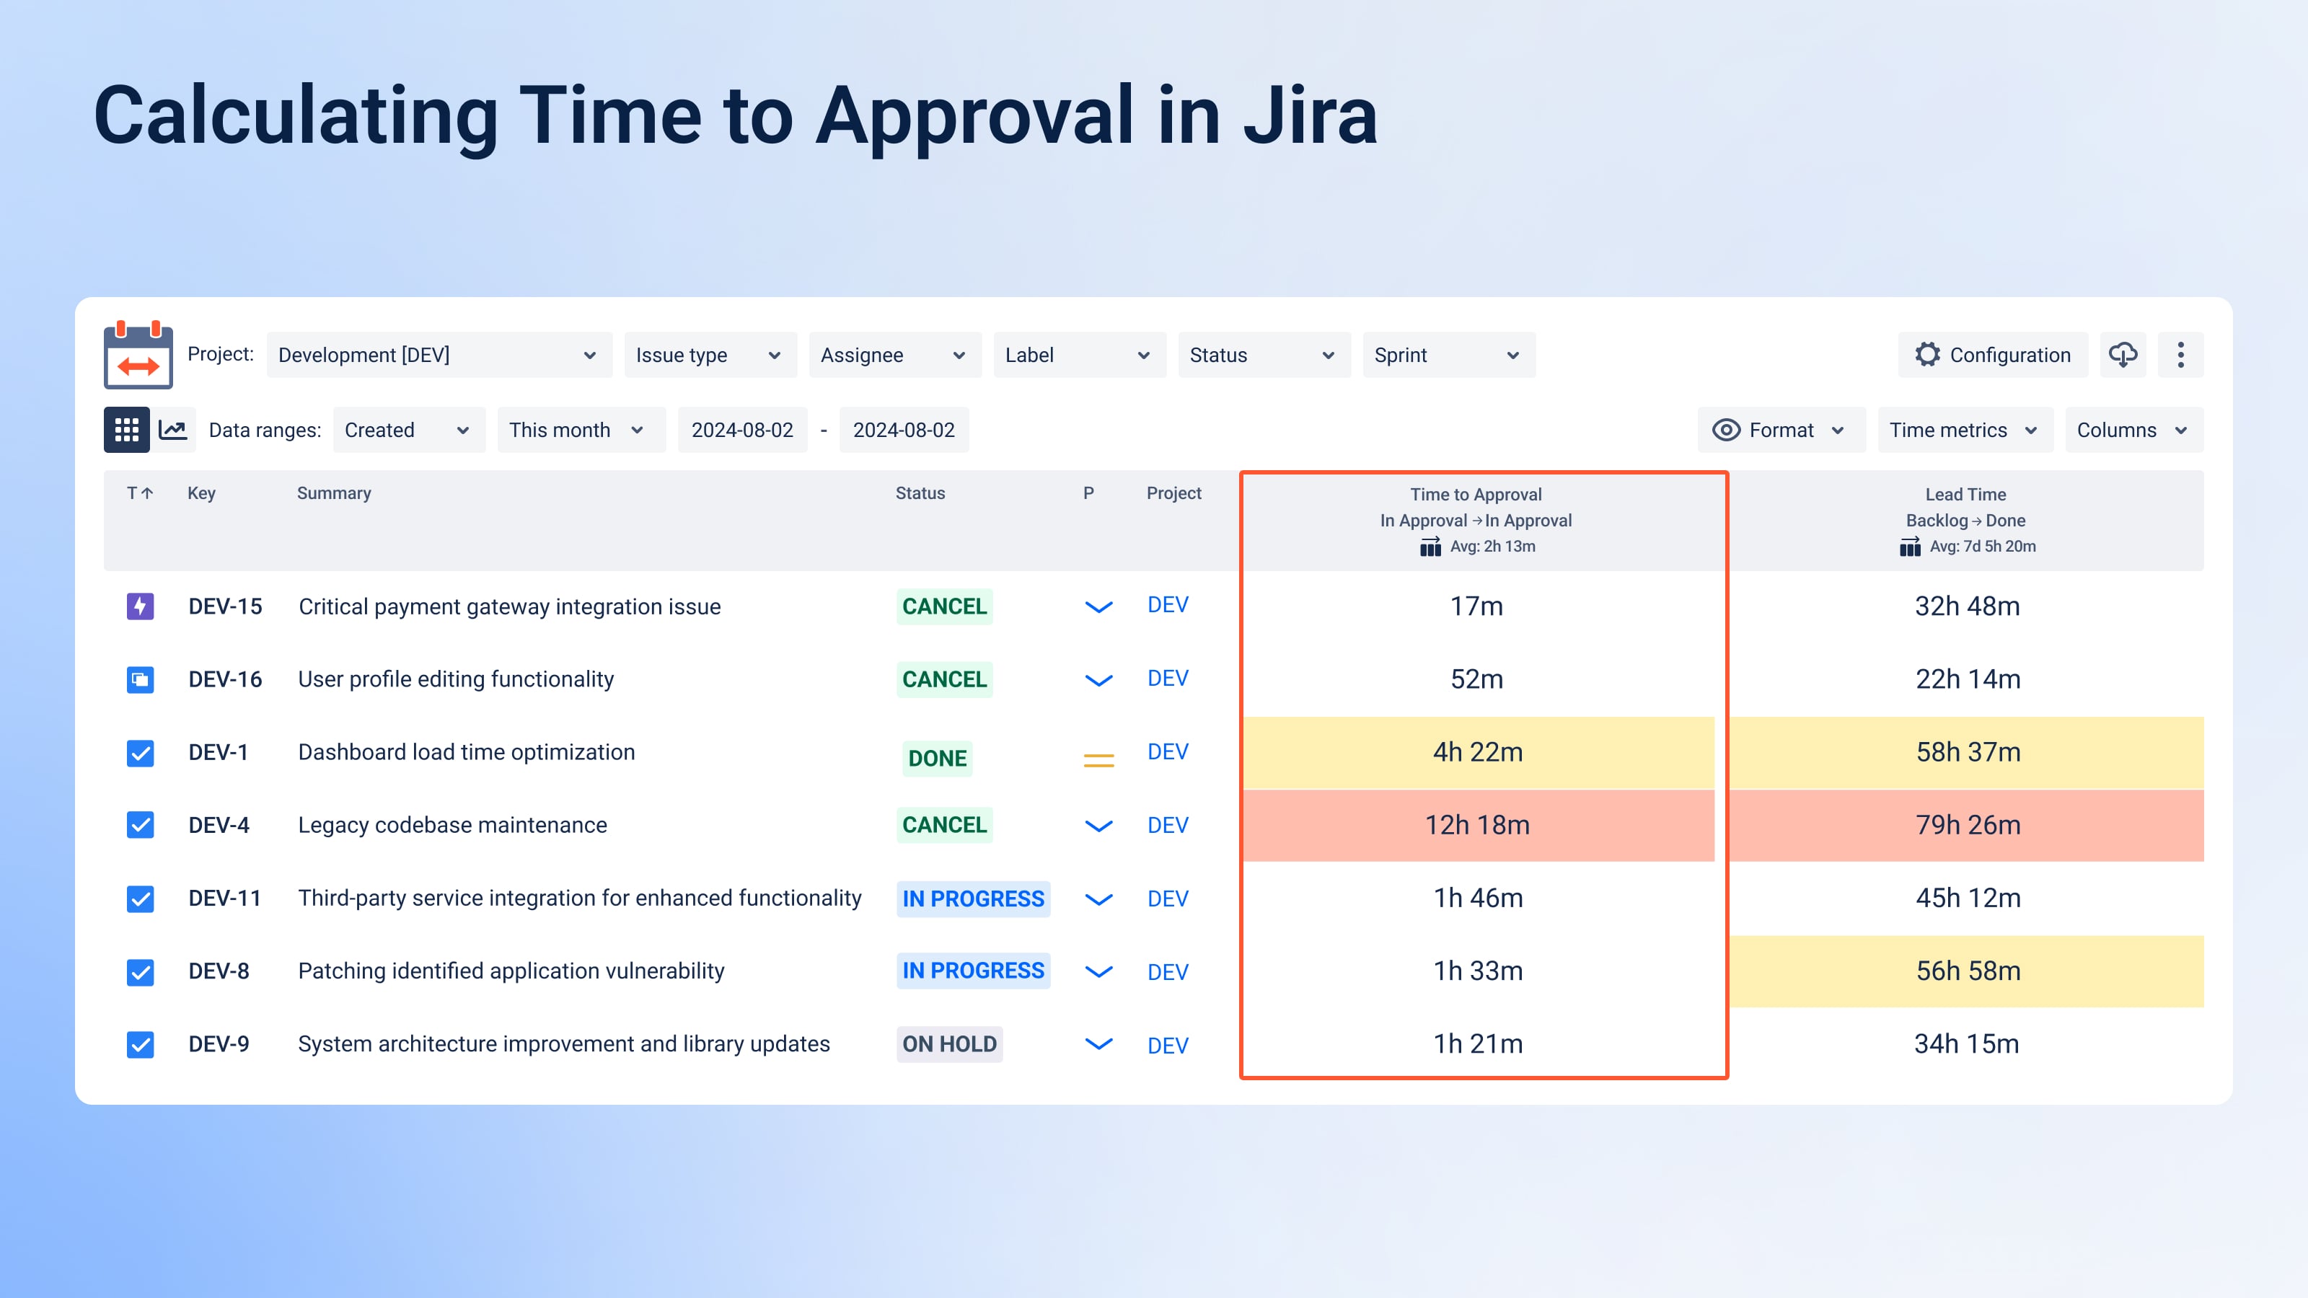
Task: Click the ON HOLD status badge for DEV-9
Action: pyautogui.click(x=949, y=1044)
